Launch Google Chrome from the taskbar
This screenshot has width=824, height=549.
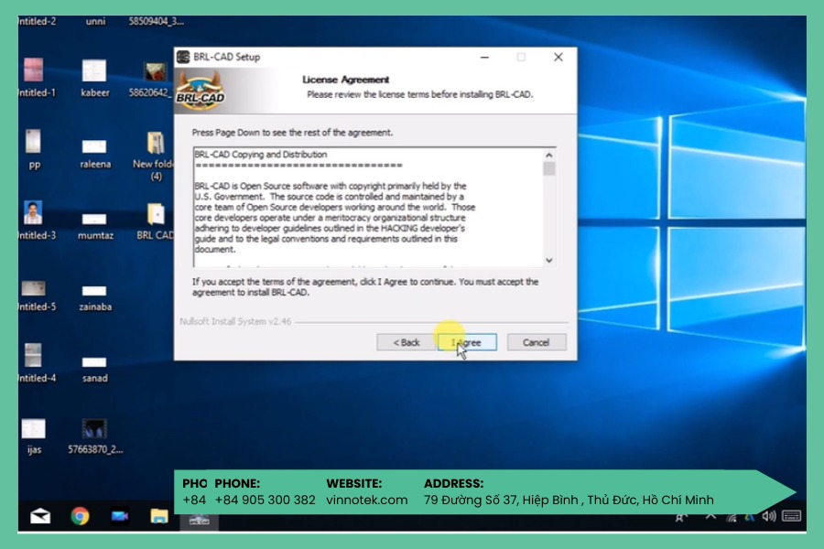(x=80, y=516)
